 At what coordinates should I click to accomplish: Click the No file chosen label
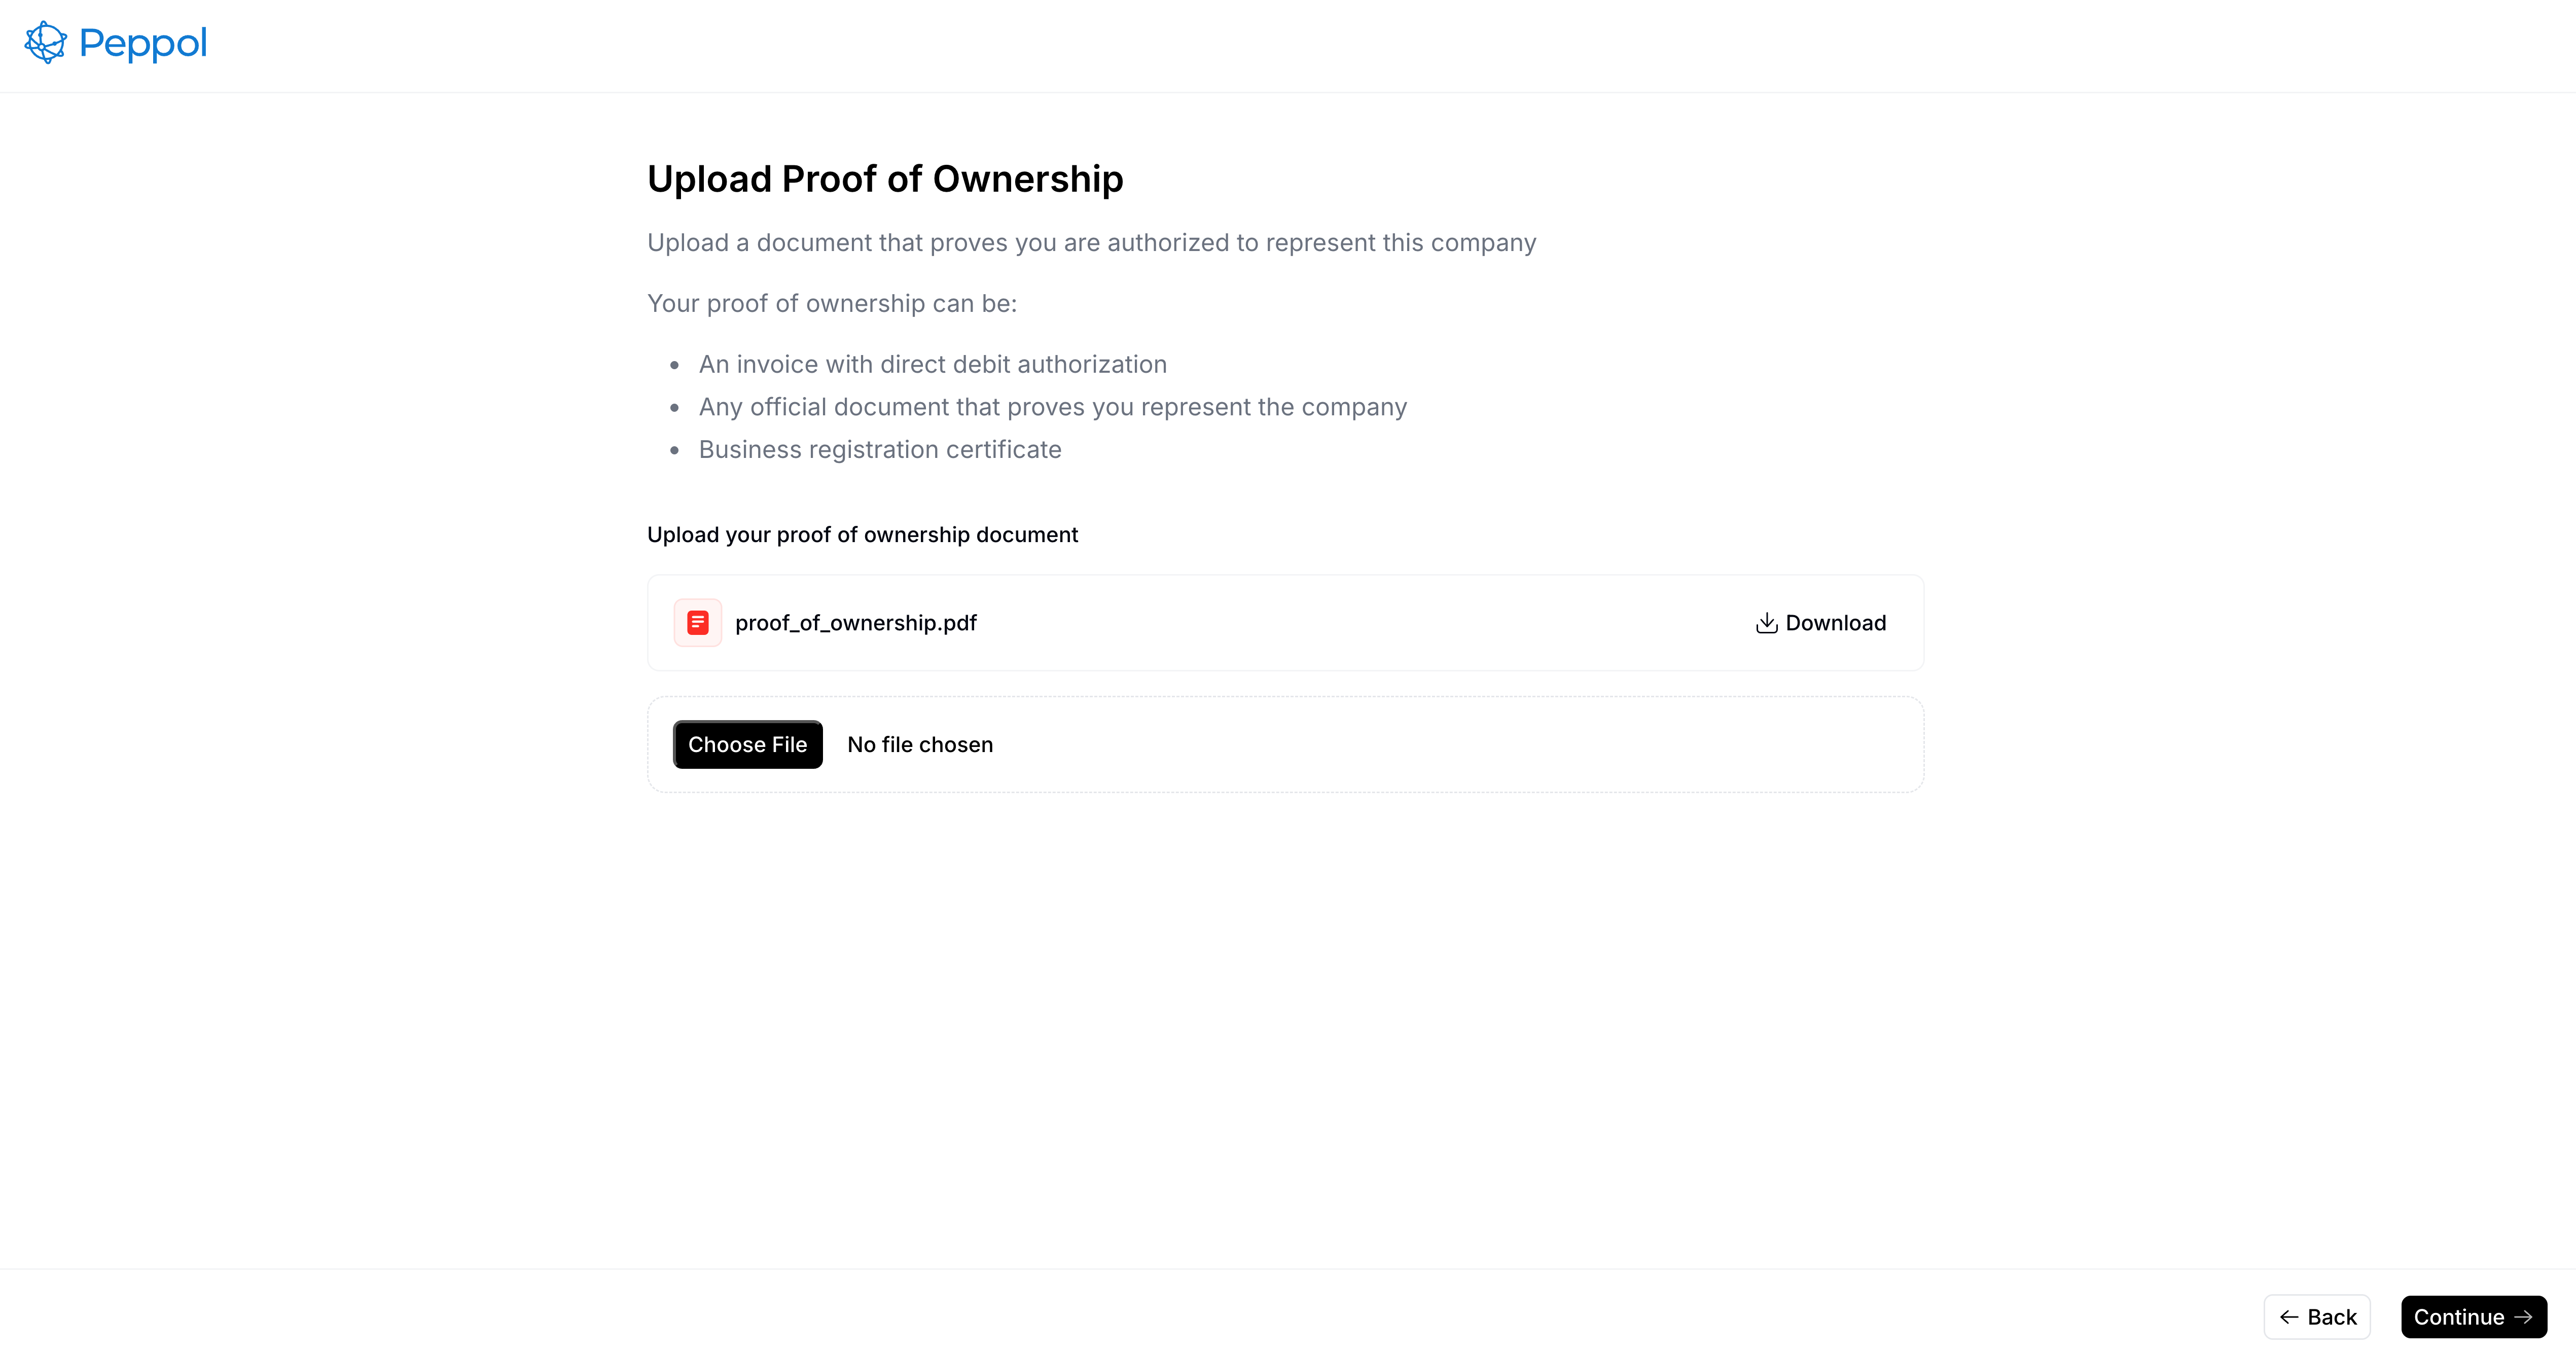pos(919,744)
